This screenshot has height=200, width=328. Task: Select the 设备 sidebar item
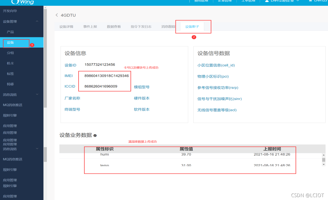(x=10, y=42)
